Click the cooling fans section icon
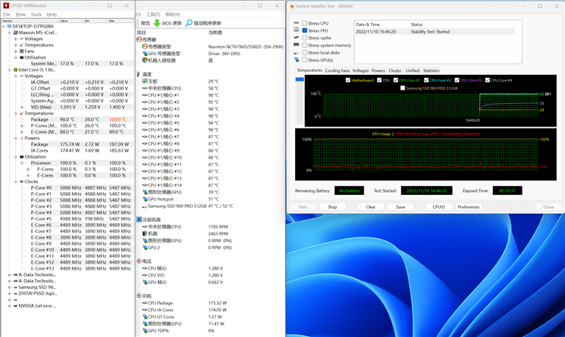This screenshot has width=565, height=337. (x=139, y=220)
